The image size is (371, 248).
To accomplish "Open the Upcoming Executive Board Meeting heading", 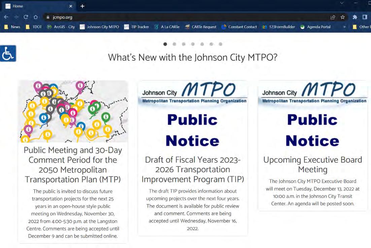I will (313, 165).
